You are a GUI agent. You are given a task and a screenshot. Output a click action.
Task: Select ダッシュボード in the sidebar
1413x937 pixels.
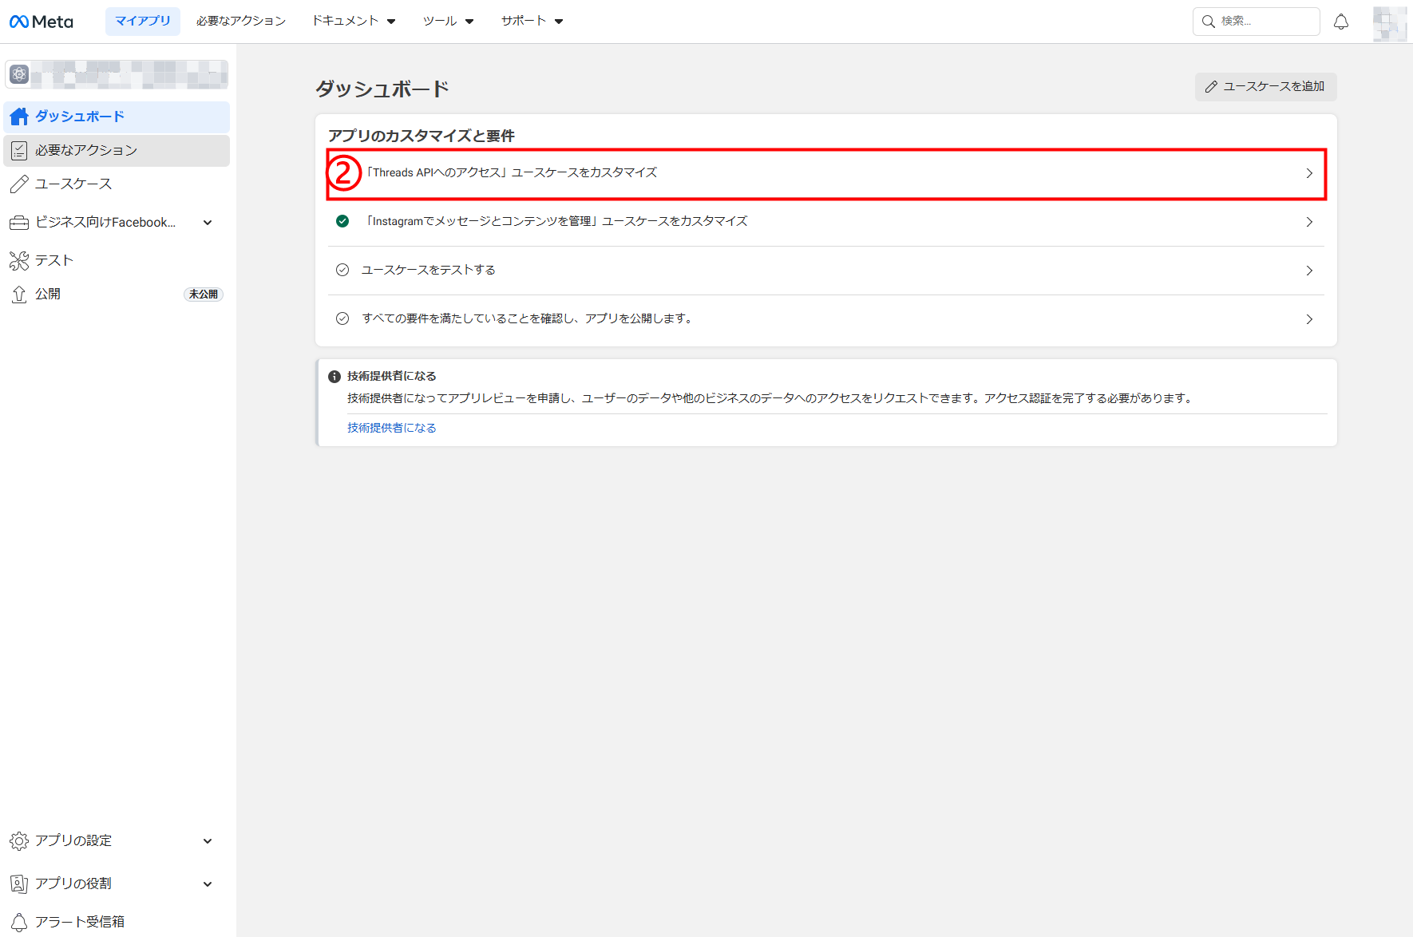pyautogui.click(x=117, y=117)
